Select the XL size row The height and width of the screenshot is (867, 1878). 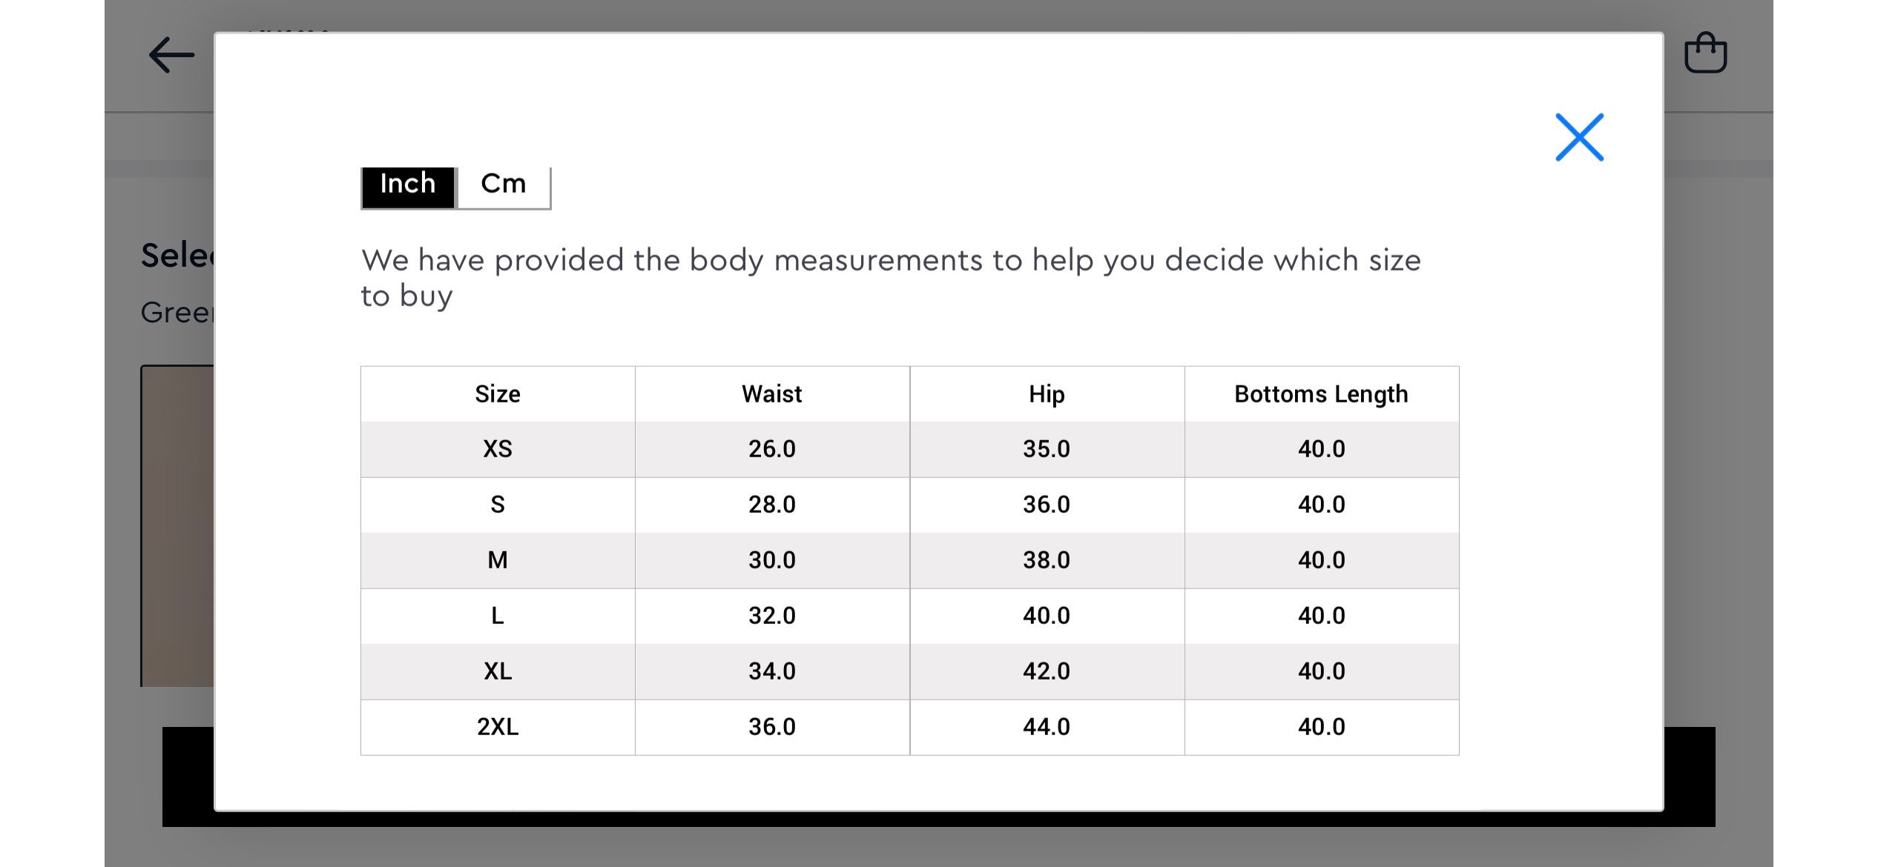pyautogui.click(x=909, y=671)
